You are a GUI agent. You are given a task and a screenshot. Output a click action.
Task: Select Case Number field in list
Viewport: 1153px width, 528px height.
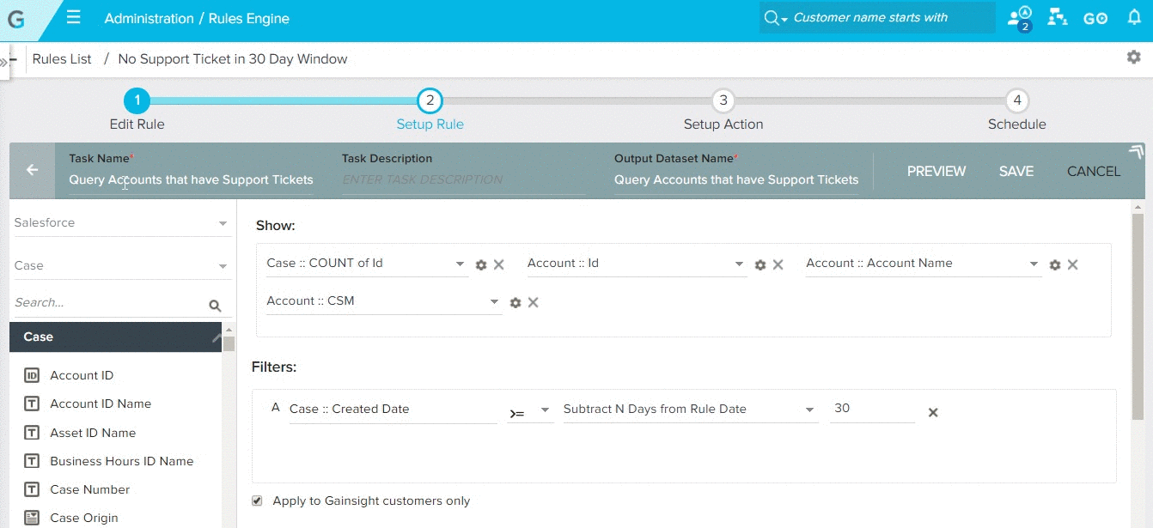[x=90, y=489]
